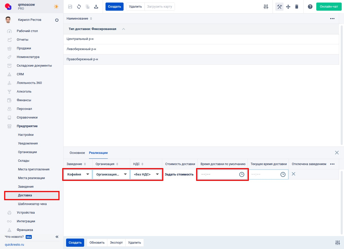Collapse the sidebar with double chevron

(x=57, y=237)
